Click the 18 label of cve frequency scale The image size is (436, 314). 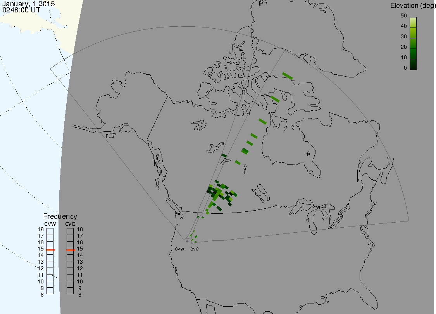80,230
